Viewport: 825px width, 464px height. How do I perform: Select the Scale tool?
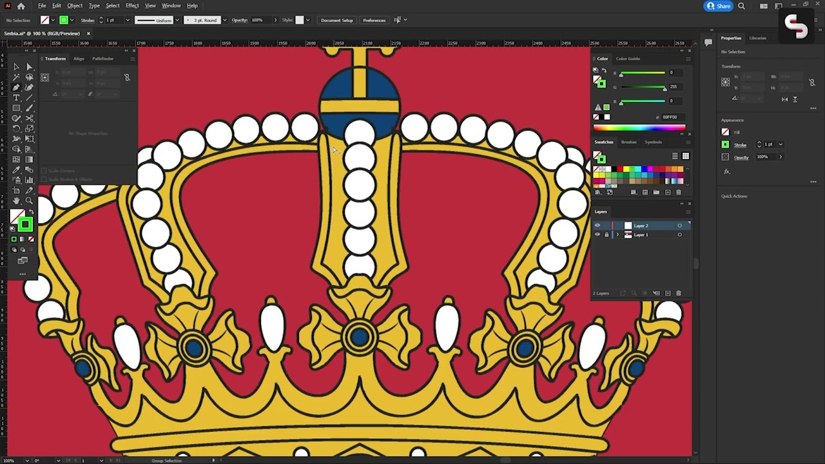point(29,129)
